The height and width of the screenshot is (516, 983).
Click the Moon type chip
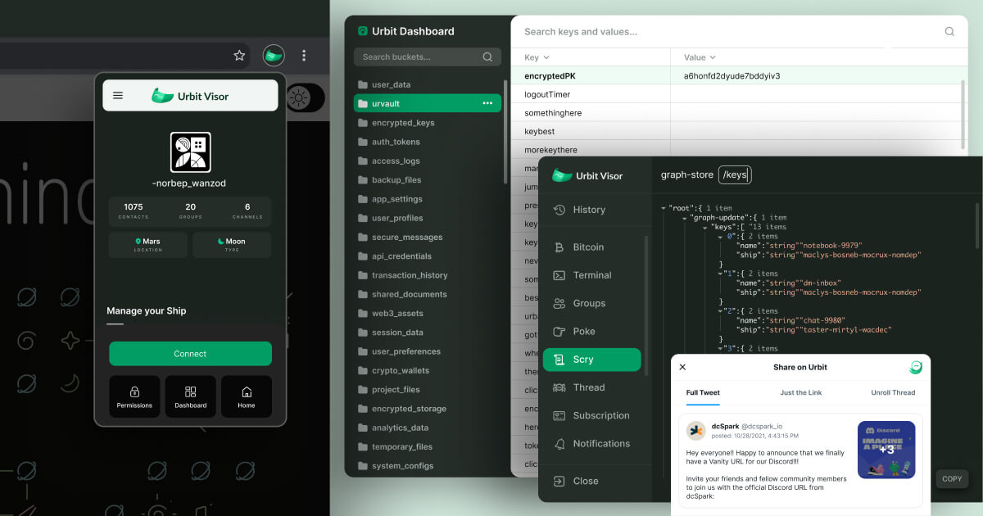(232, 245)
